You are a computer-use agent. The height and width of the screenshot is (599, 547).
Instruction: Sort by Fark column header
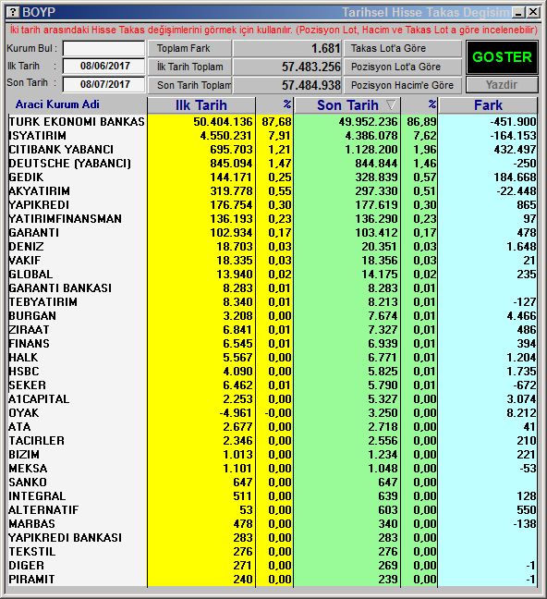point(488,105)
